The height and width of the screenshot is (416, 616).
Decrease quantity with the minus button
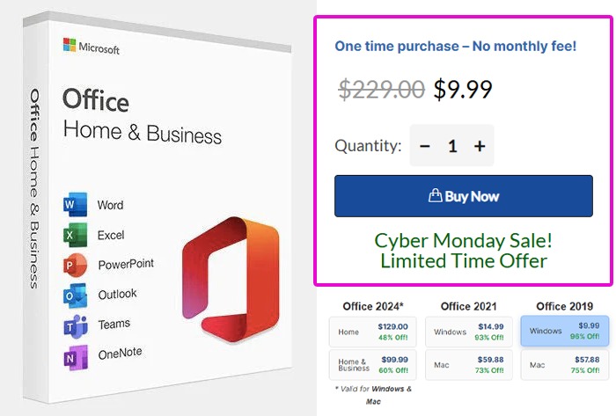pyautogui.click(x=425, y=146)
